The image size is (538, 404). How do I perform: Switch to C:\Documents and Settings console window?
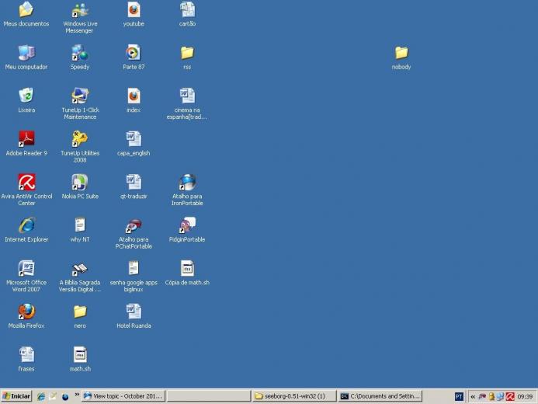(x=380, y=396)
